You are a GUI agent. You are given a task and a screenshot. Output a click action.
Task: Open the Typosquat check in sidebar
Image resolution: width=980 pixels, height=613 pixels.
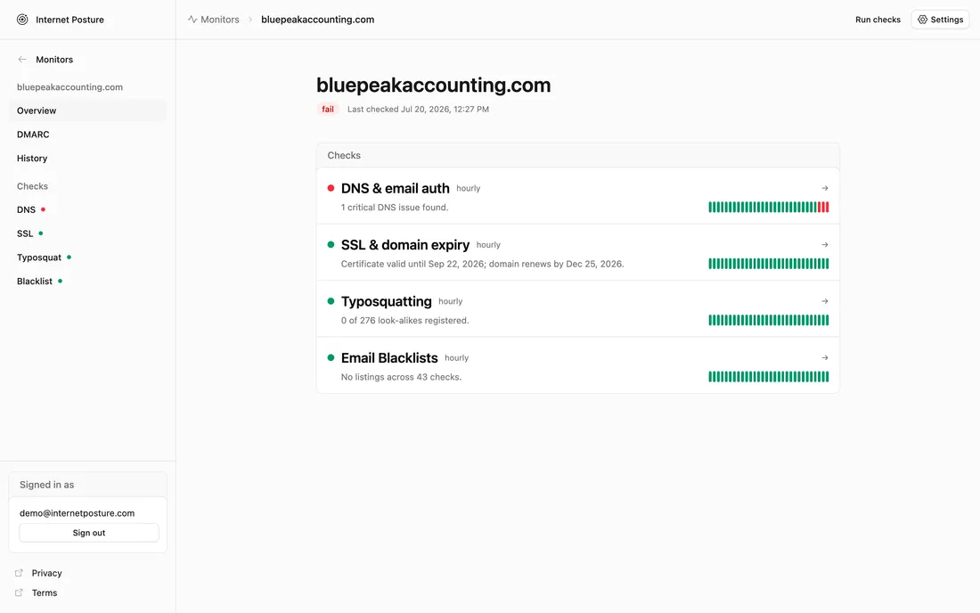[x=87, y=257]
